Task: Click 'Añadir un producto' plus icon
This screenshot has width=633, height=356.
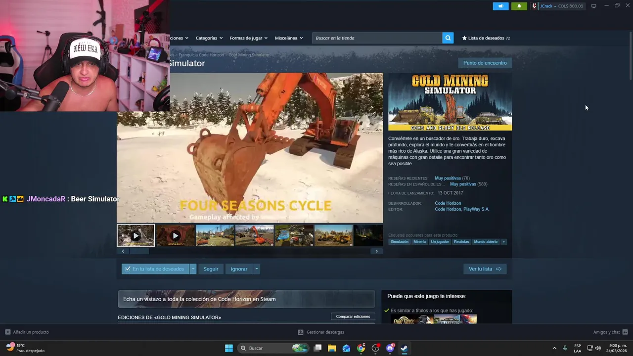Action: 7,332
